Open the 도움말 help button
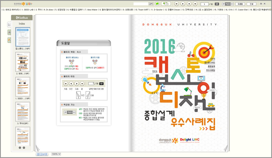The height and width of the screenshot is (158, 272). (x=240, y=4)
